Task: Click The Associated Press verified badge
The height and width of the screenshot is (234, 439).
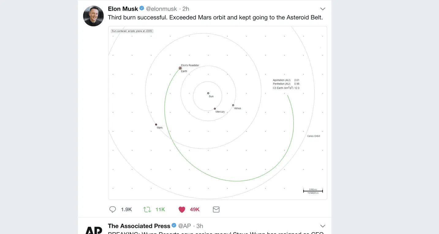Action: pyautogui.click(x=174, y=225)
